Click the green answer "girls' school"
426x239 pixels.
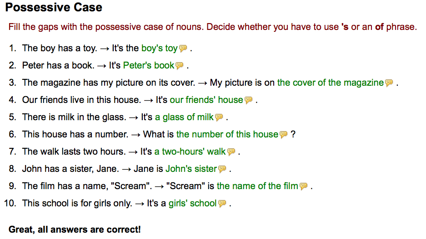[192, 203]
